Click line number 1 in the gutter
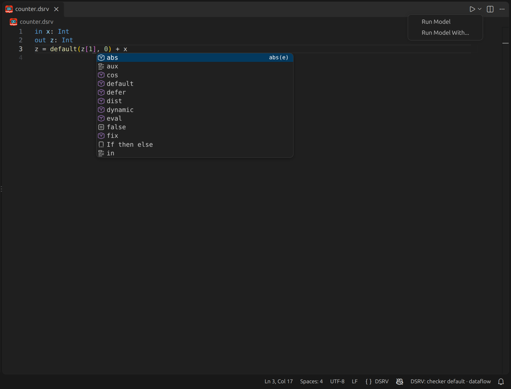511x389 pixels. [x=21, y=31]
